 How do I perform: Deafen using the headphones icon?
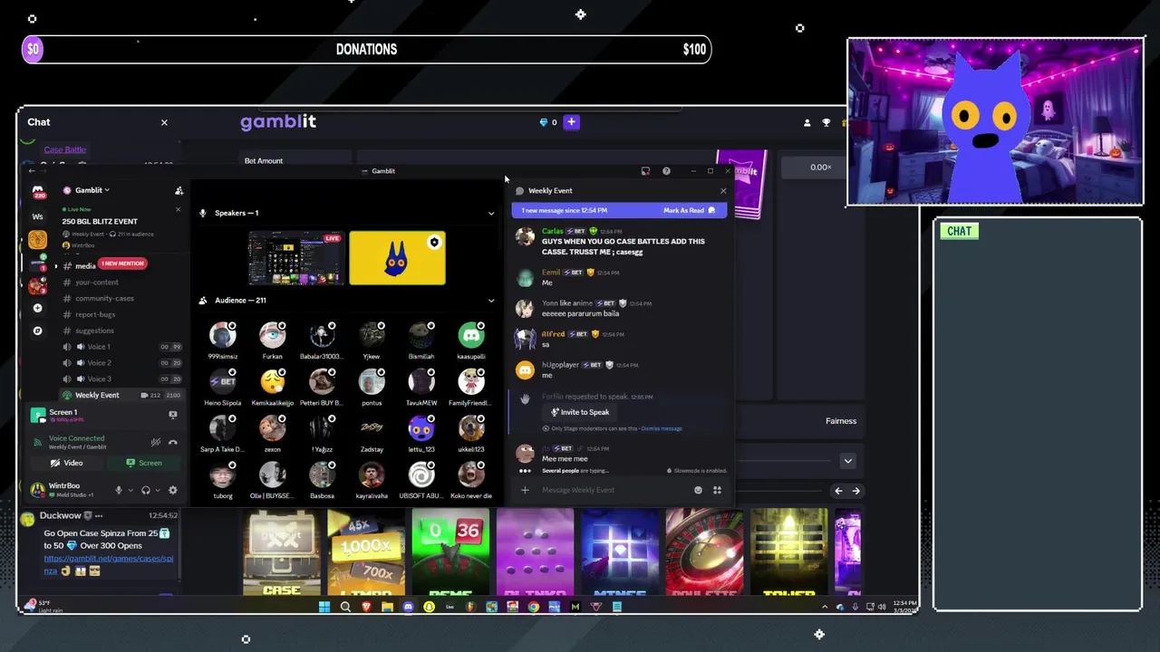pyautogui.click(x=146, y=490)
